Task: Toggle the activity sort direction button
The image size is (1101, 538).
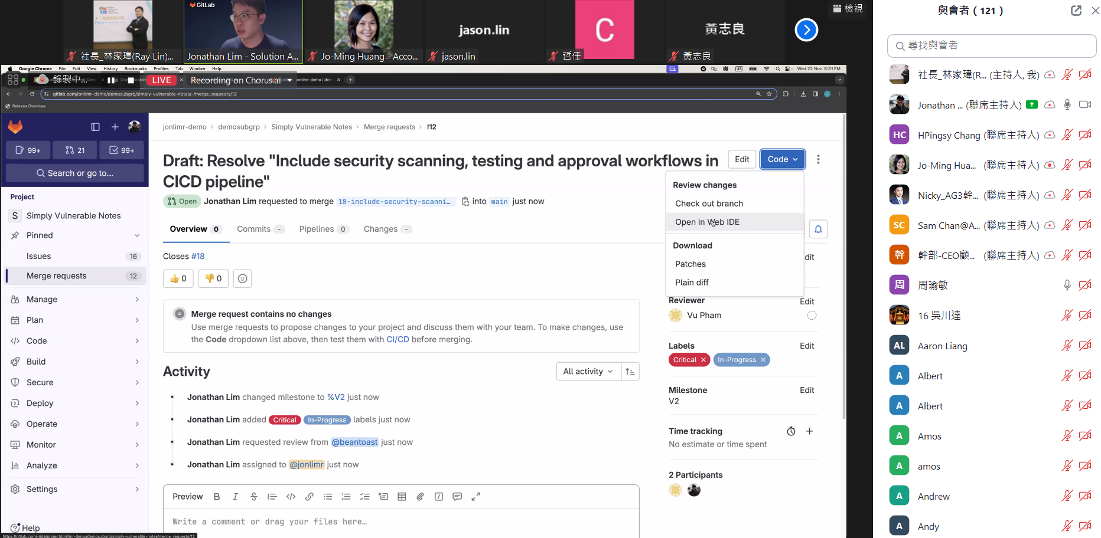Action: tap(630, 372)
